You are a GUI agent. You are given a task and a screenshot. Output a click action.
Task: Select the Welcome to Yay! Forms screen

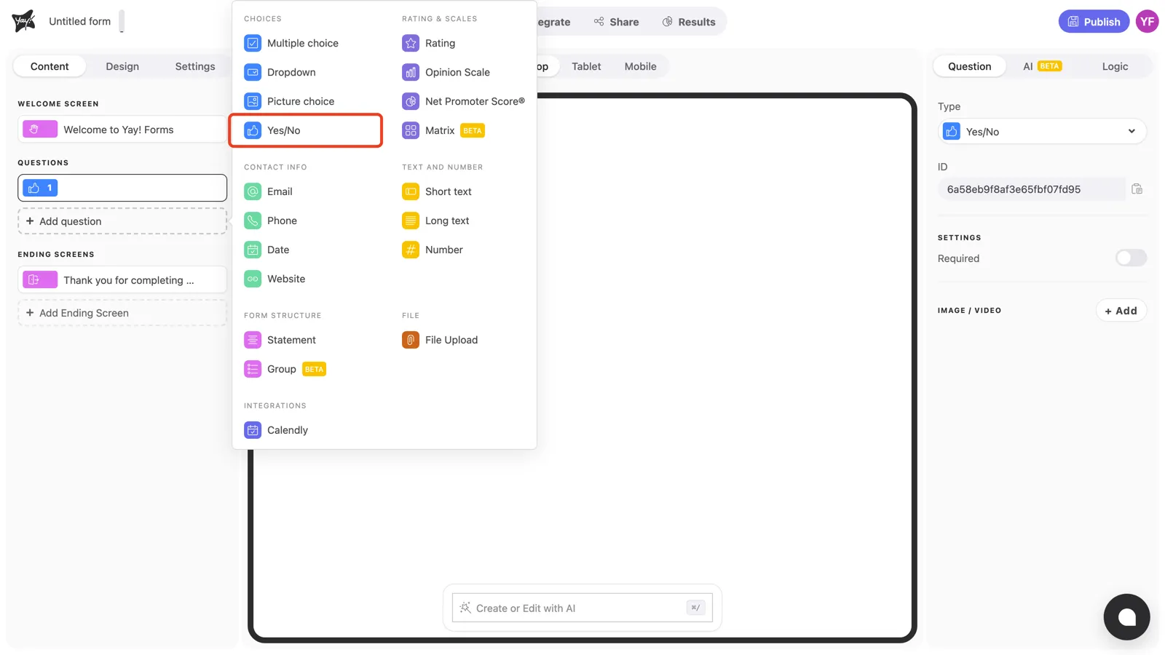(x=122, y=130)
